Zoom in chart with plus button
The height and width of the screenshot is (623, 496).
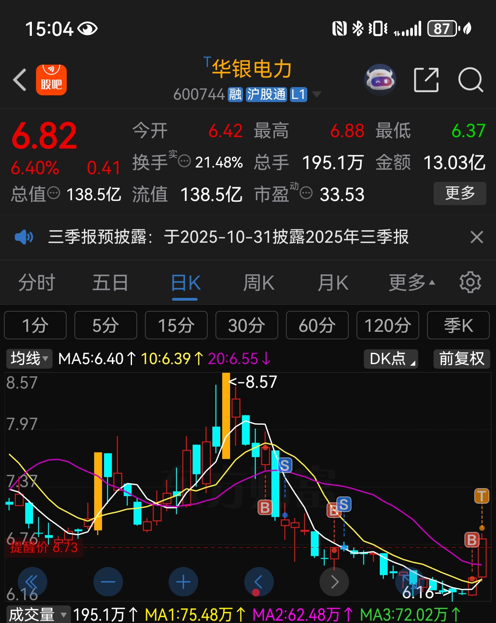click(183, 582)
